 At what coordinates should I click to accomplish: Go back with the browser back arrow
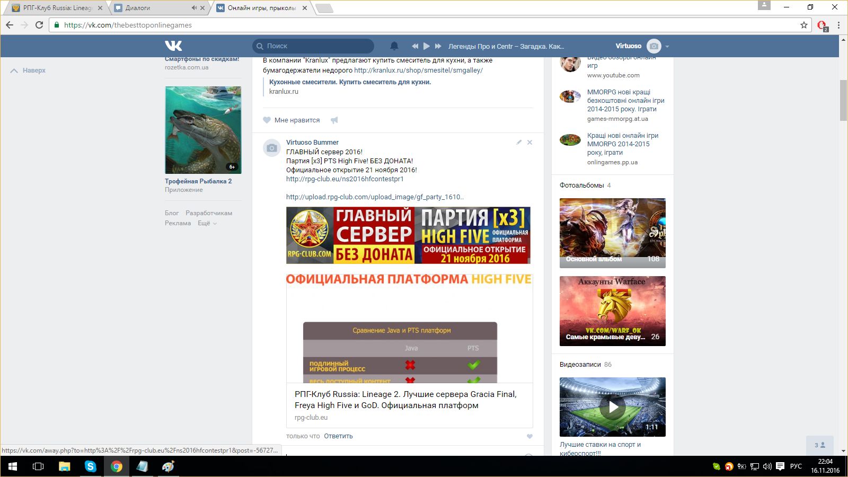[x=10, y=25]
